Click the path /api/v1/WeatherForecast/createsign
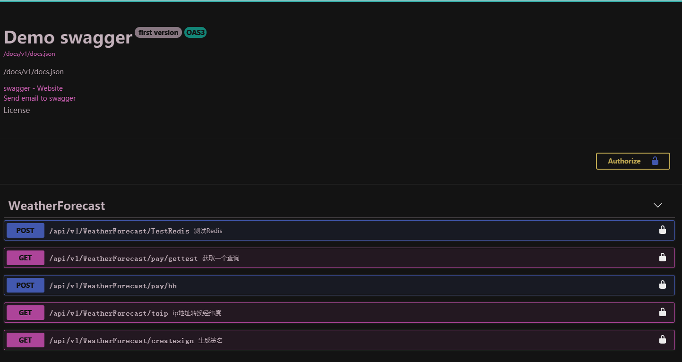This screenshot has width=682, height=362. coord(121,341)
